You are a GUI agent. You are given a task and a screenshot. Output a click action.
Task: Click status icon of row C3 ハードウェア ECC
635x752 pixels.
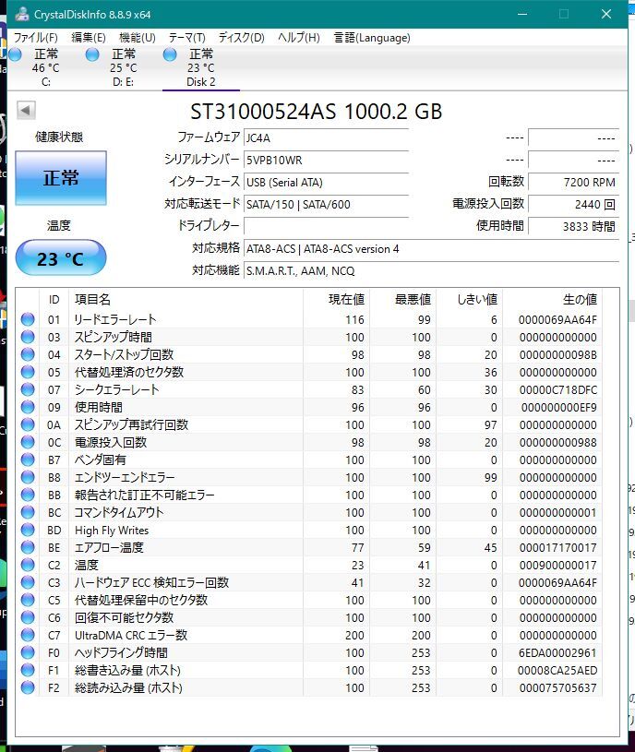tap(28, 582)
